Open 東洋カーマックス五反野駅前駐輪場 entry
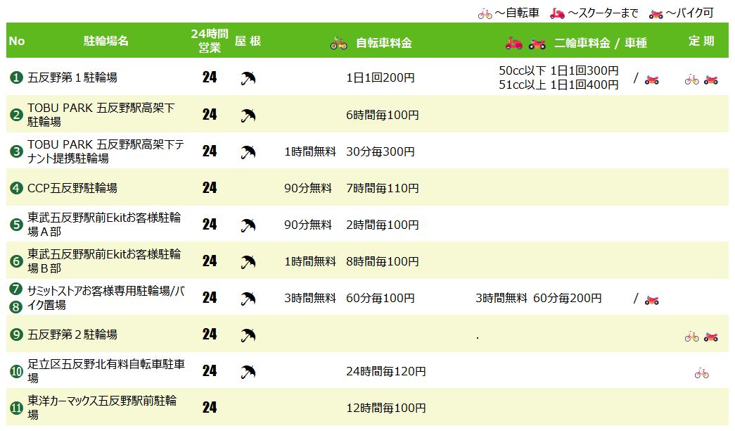 [102, 407]
